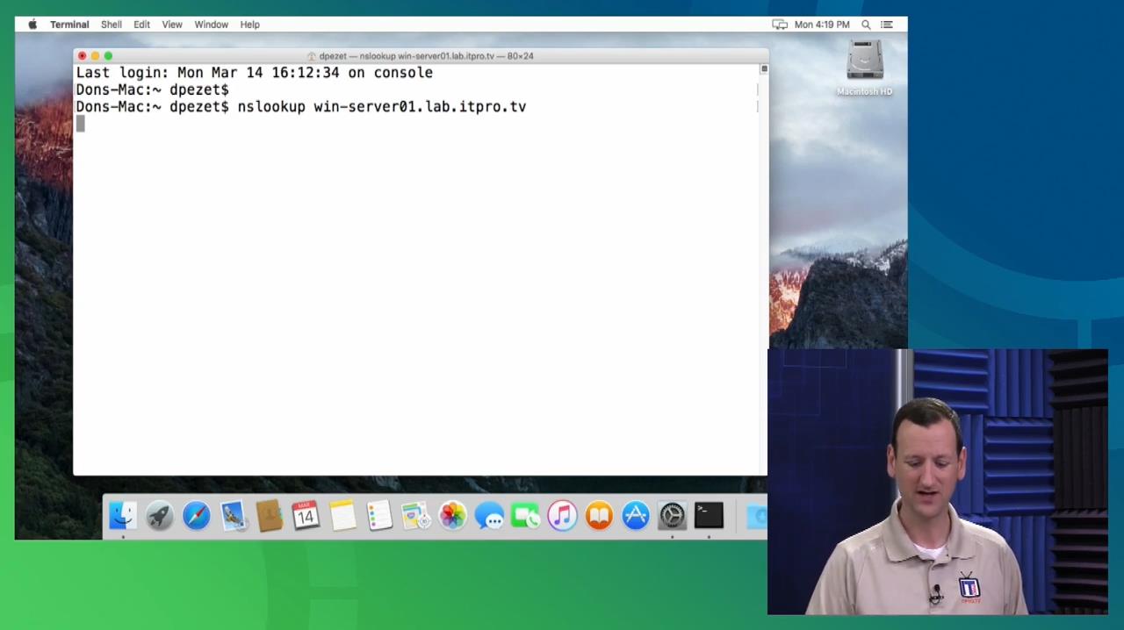Open App Store icon in Dock
Image resolution: width=1124 pixels, height=630 pixels.
pos(635,515)
